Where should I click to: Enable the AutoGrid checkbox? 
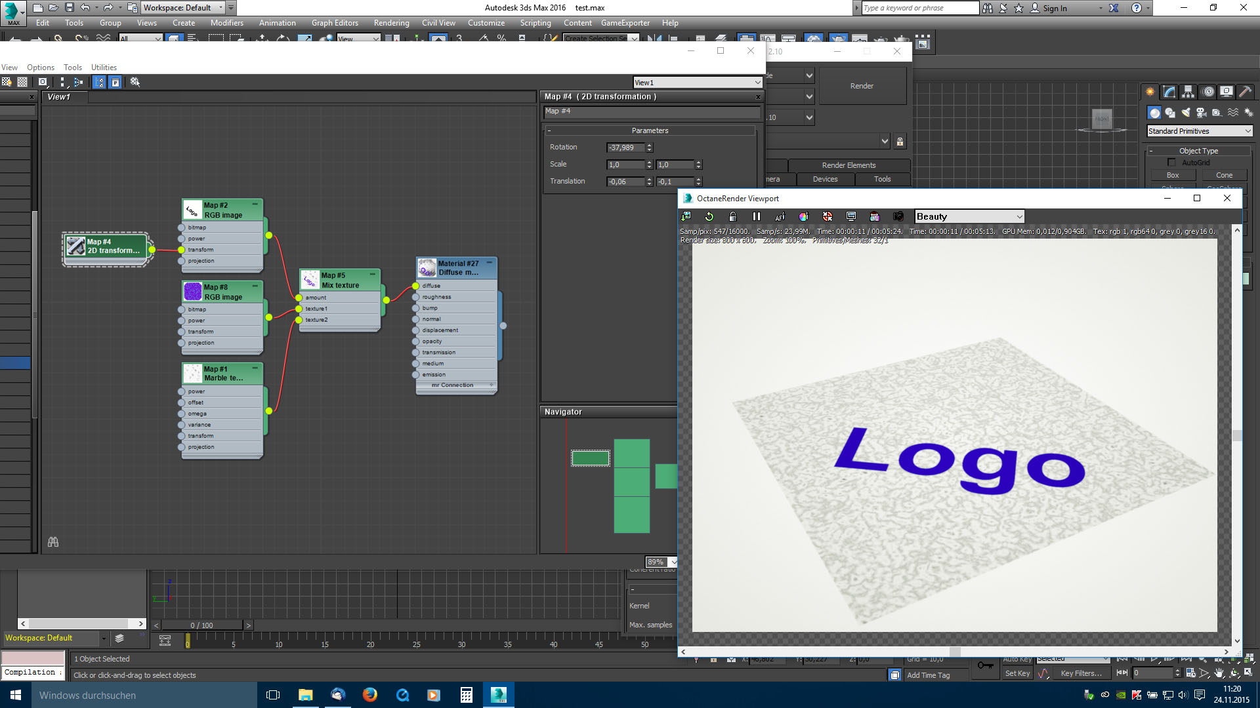(x=1171, y=163)
